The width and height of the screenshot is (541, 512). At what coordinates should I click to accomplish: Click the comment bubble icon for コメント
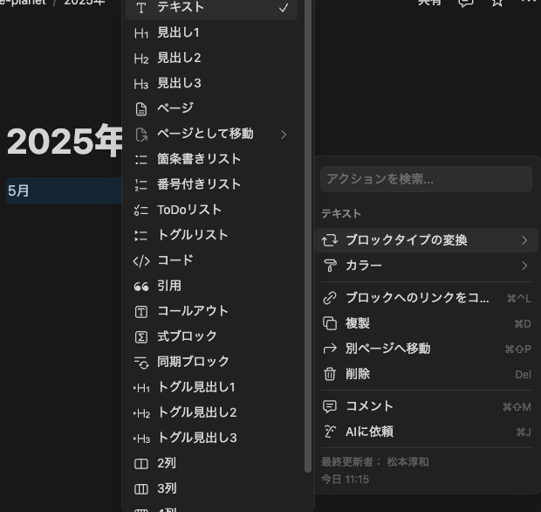[330, 406]
